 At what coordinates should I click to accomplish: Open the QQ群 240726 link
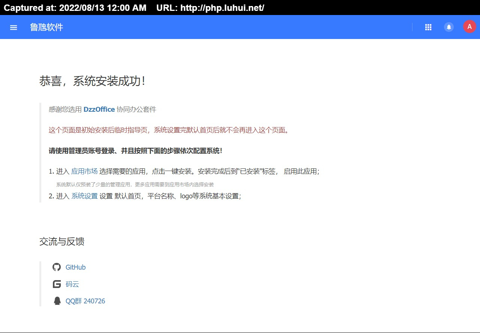[x=85, y=301]
